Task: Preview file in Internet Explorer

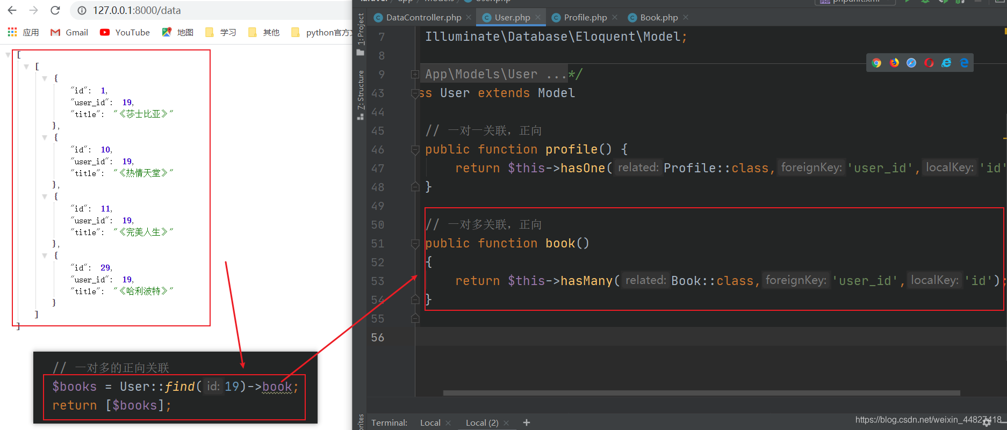Action: coord(946,63)
